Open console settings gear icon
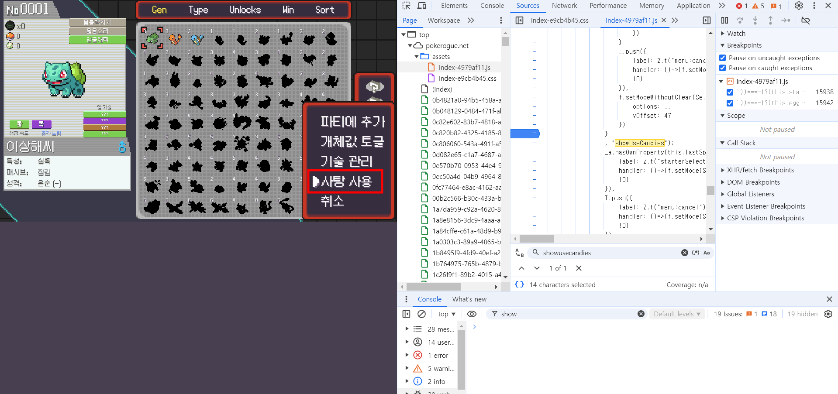Image resolution: width=838 pixels, height=394 pixels. (x=828, y=314)
